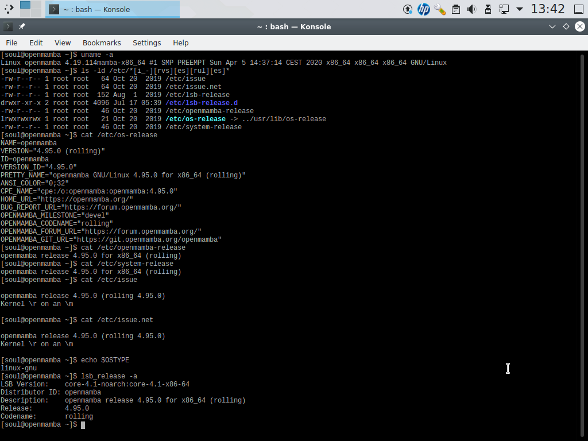588x441 pixels.
Task: Open the Help menu
Action: click(181, 42)
